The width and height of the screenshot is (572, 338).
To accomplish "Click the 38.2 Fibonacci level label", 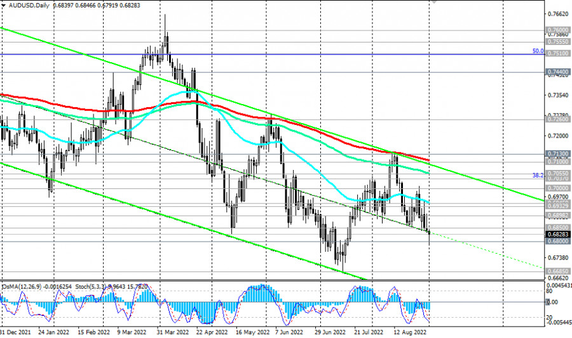I will 537,175.
